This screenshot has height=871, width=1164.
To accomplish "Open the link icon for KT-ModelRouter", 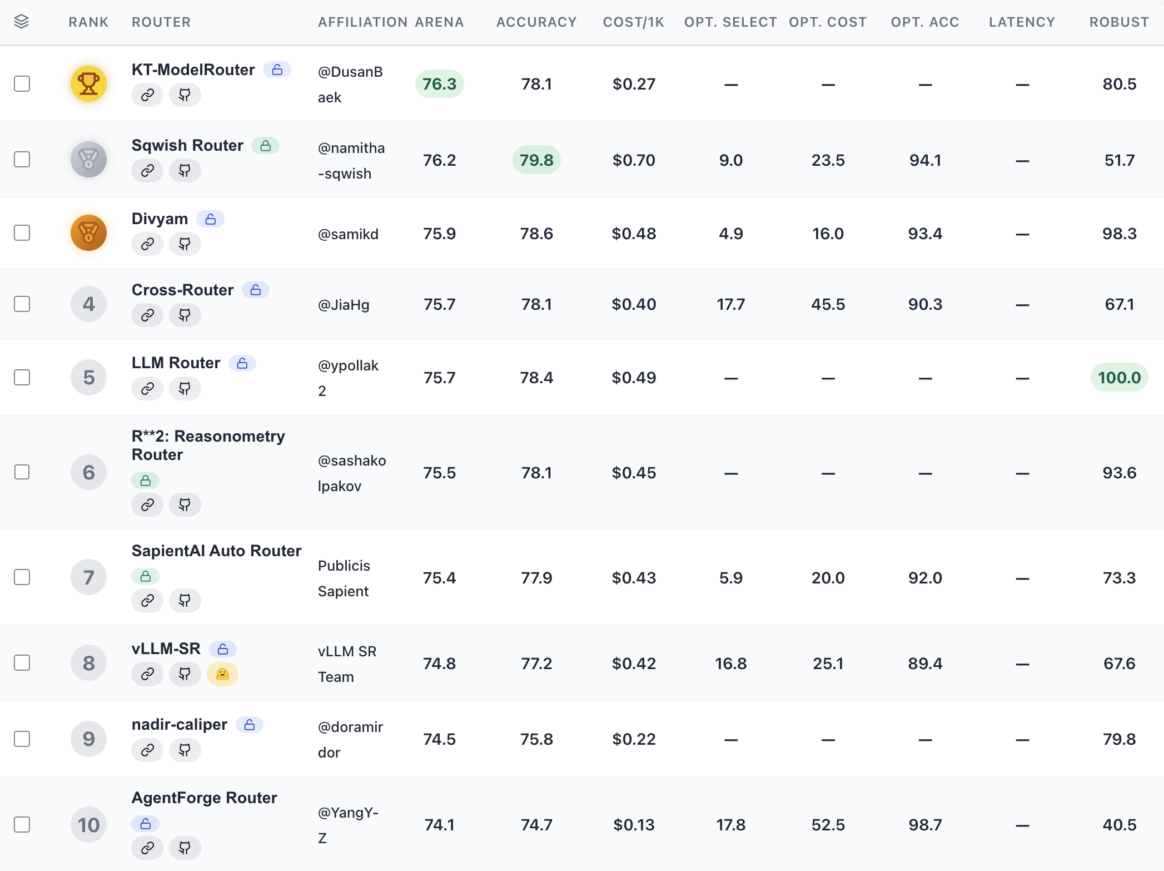I will click(x=147, y=95).
